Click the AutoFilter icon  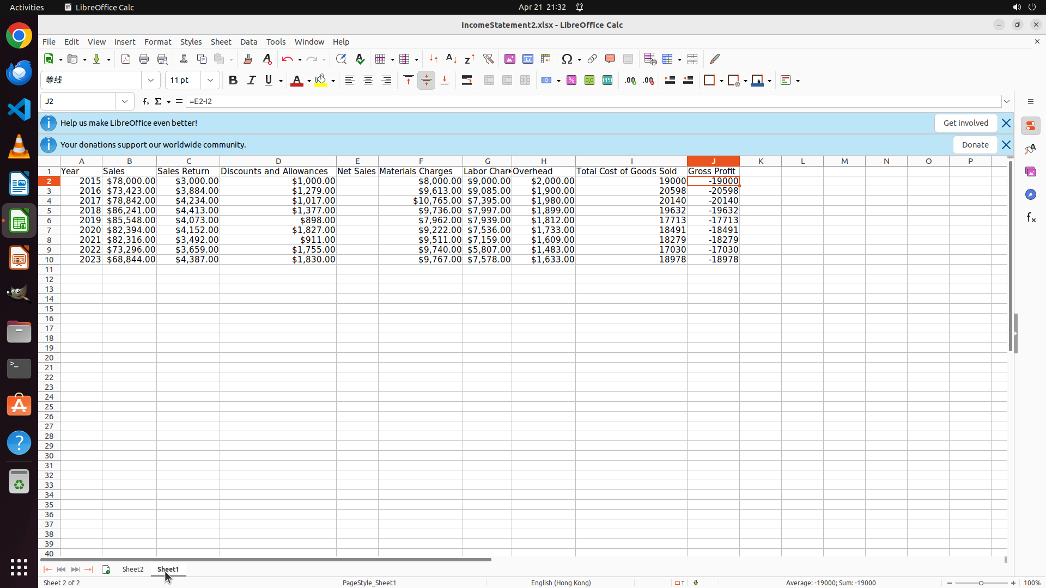click(x=489, y=59)
